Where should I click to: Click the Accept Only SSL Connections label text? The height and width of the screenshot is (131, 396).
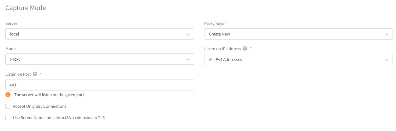pyautogui.click(x=40, y=106)
